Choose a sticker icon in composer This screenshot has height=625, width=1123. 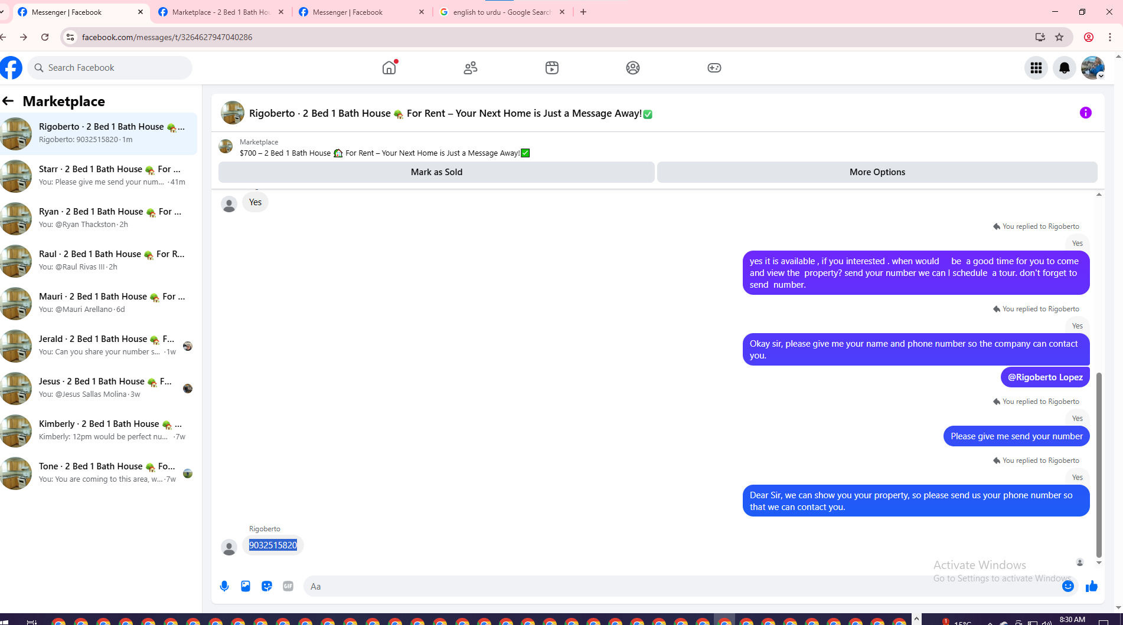[x=267, y=586]
